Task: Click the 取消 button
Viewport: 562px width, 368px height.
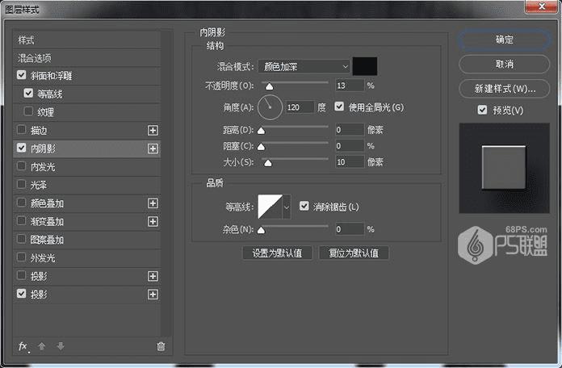Action: click(505, 64)
